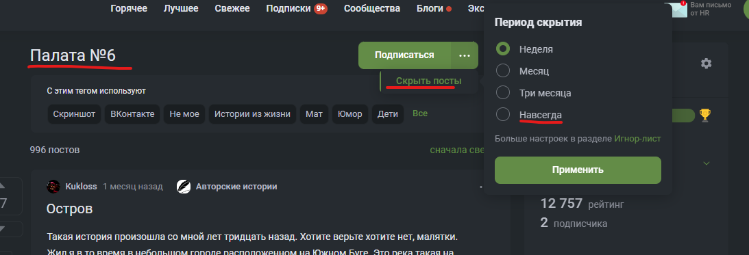The width and height of the screenshot is (749, 255).
Task: Show all related tags via Все
Action: click(420, 113)
